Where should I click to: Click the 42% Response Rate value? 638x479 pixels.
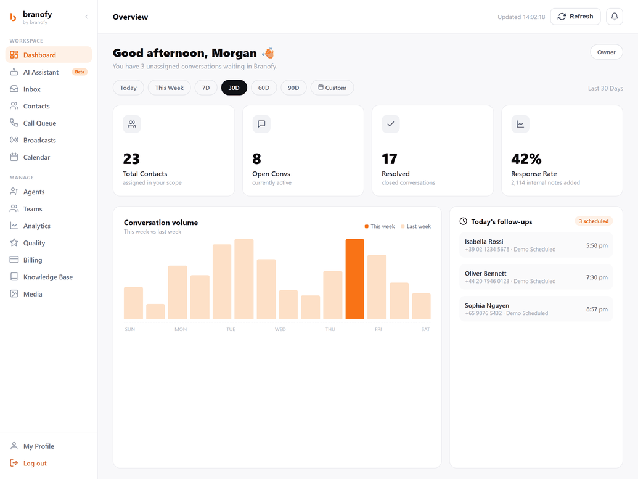click(526, 158)
